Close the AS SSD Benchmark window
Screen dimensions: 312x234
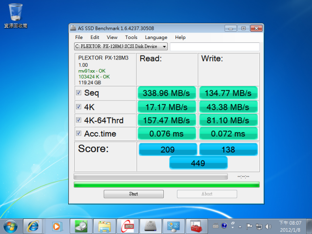pyautogui.click(x=256, y=28)
